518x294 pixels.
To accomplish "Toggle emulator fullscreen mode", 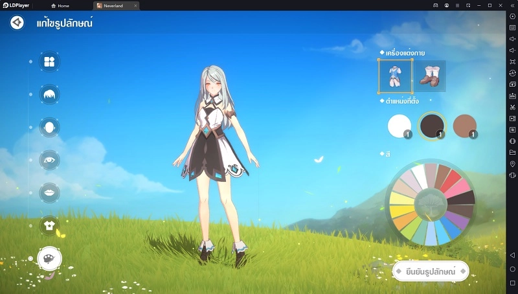I will (x=512, y=62).
